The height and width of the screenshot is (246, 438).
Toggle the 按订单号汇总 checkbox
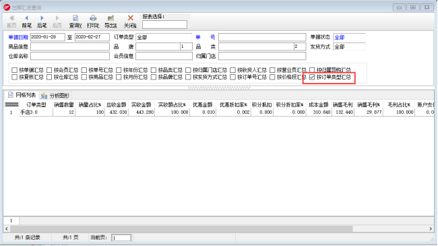coord(232,77)
